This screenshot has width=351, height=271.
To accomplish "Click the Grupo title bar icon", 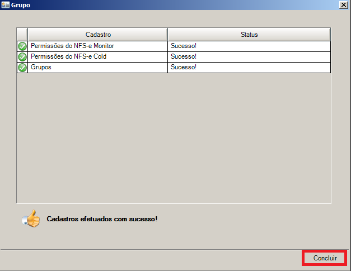I will pos(6,4).
